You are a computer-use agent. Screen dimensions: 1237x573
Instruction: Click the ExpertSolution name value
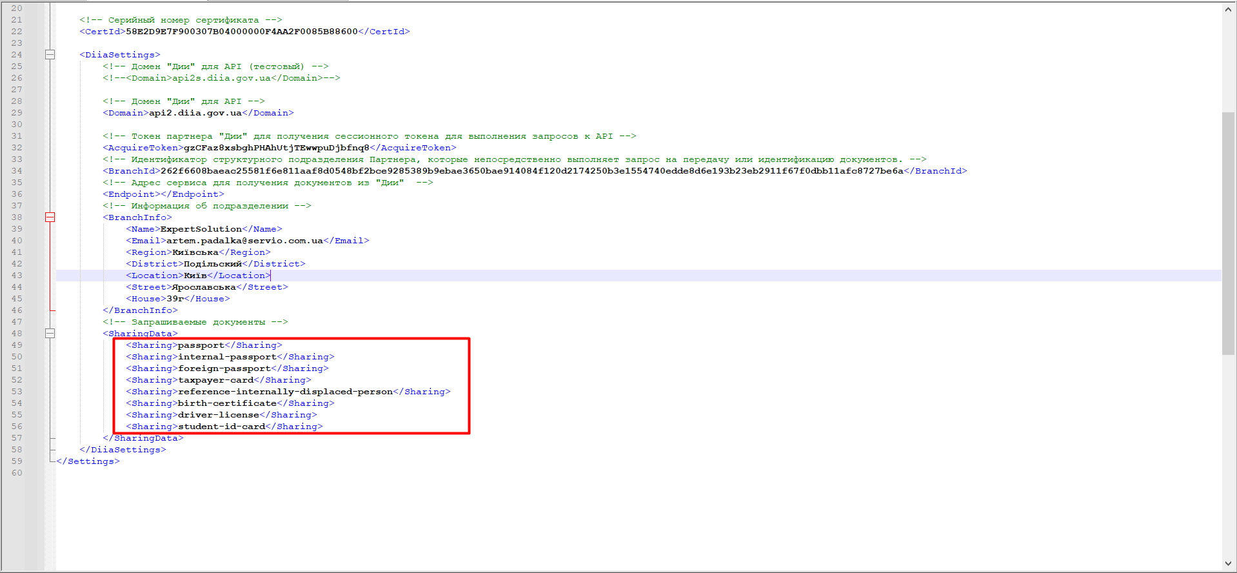click(201, 229)
